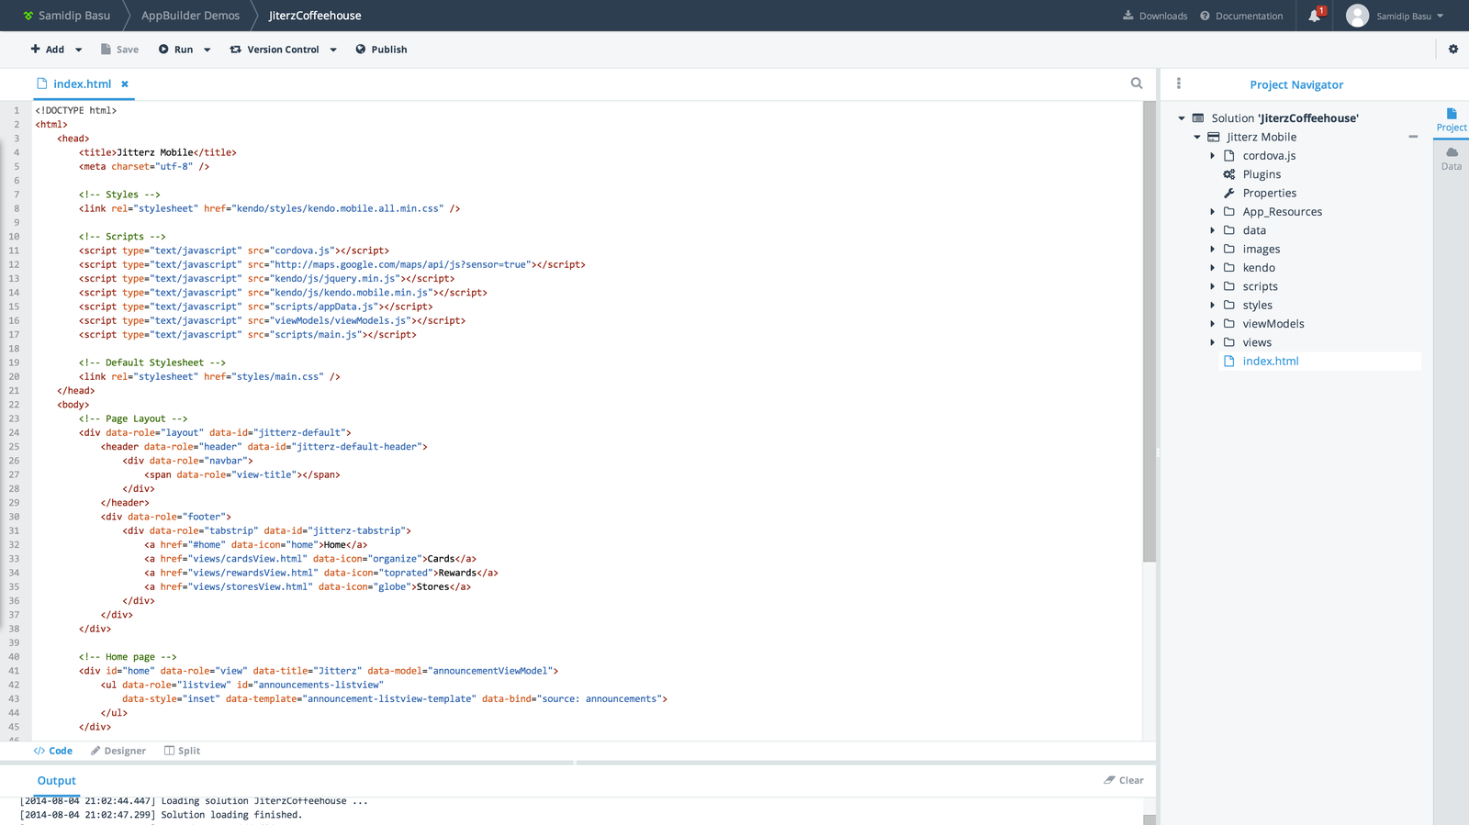Image resolution: width=1469 pixels, height=825 pixels.
Task: Open the Add menu
Action: tap(47, 50)
